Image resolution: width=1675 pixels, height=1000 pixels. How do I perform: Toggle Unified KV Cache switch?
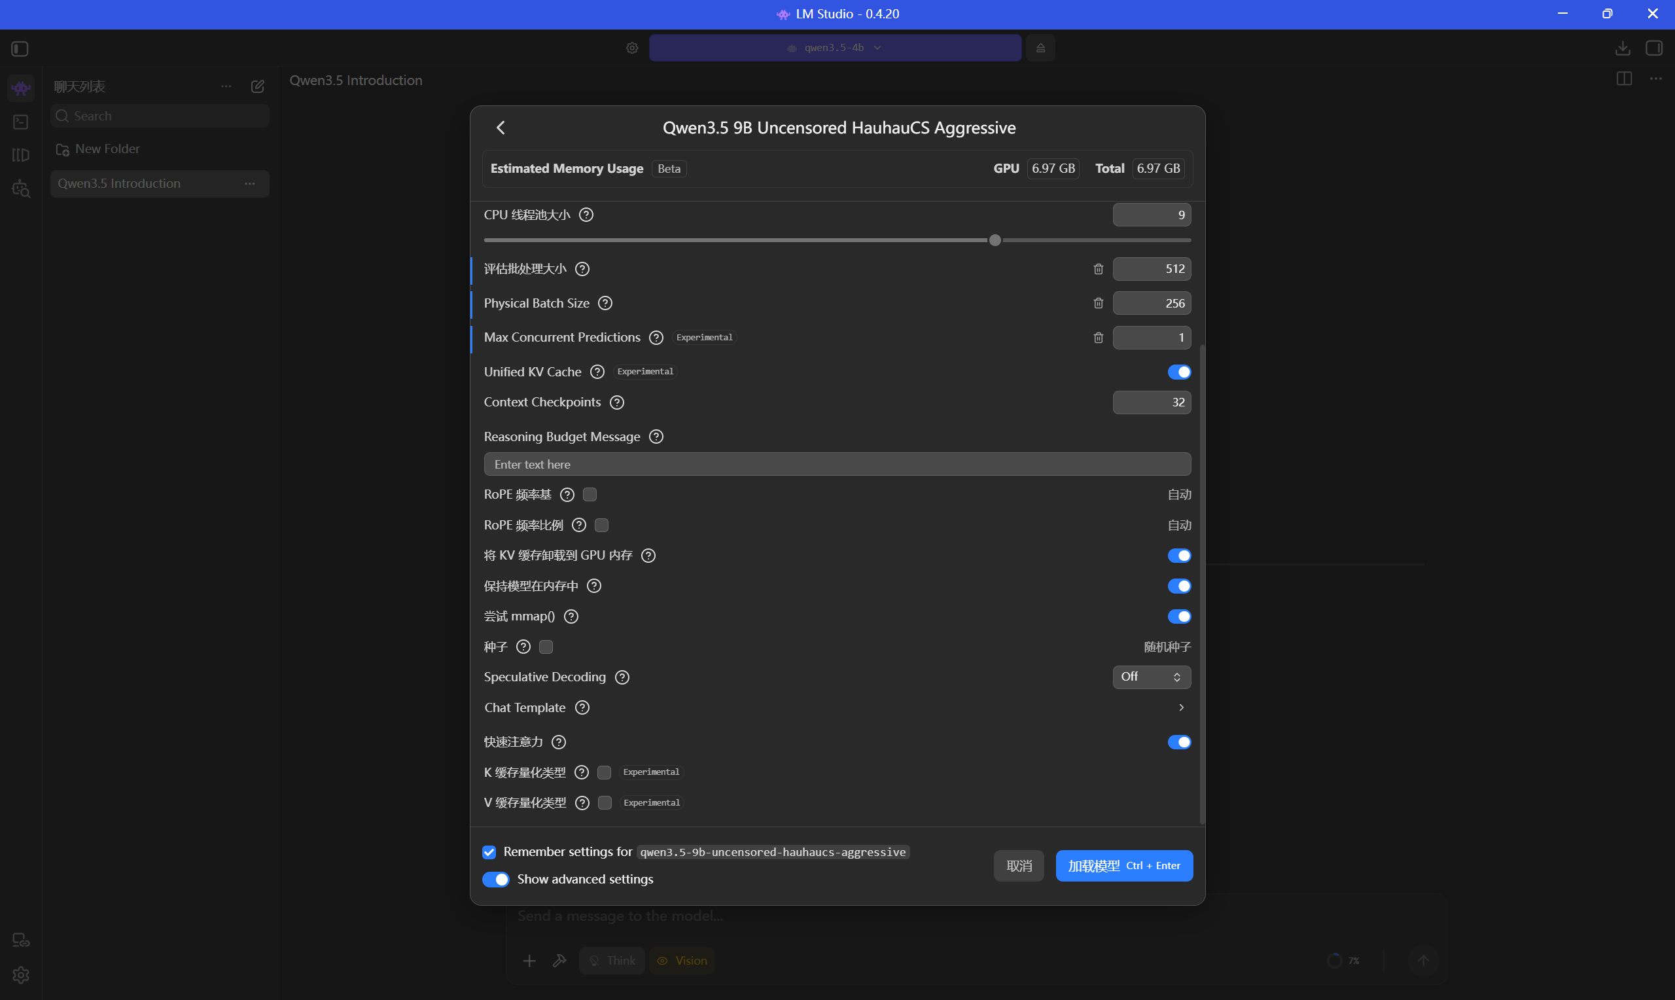[x=1179, y=372]
